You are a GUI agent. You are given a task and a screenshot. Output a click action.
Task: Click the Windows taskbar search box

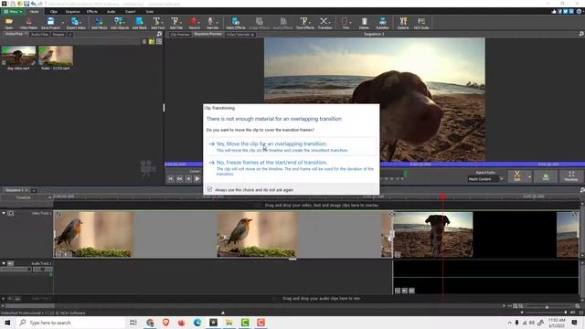click(71, 323)
